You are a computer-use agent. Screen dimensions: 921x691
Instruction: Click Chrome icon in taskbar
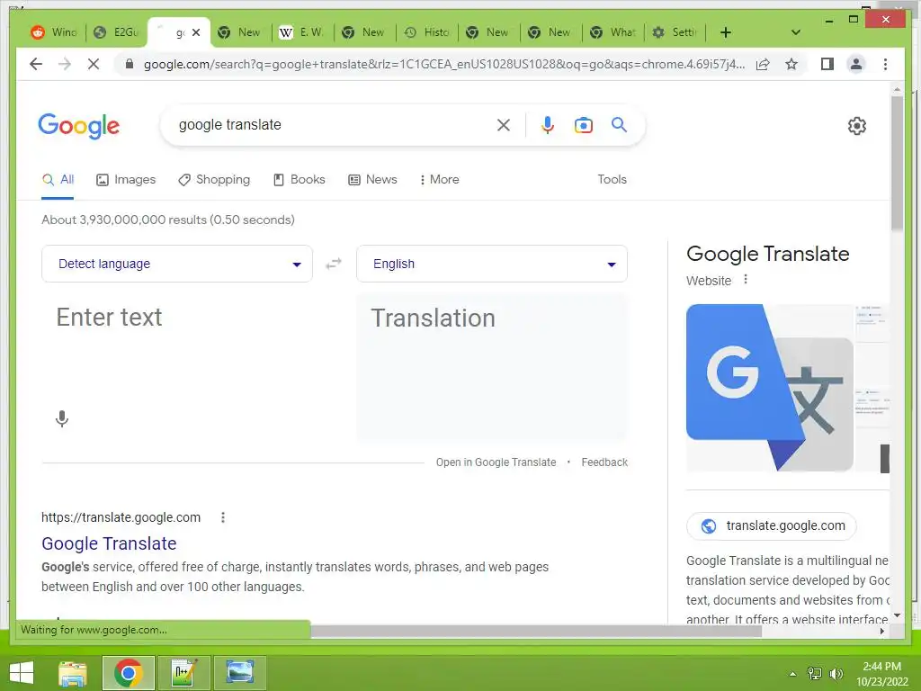tap(129, 673)
